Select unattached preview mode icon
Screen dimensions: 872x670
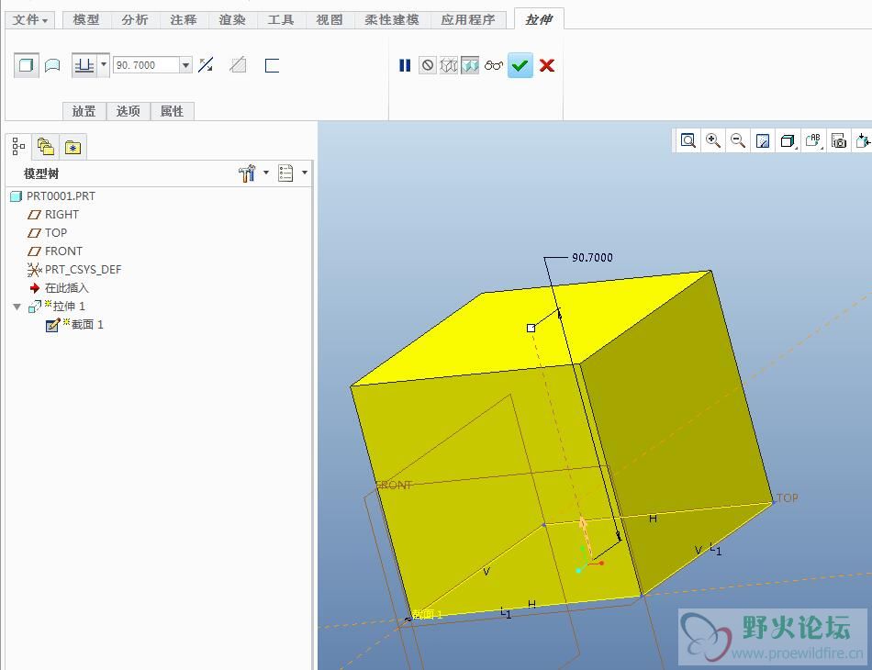448,65
